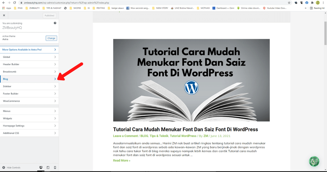The width and height of the screenshot is (327, 172).
Task: Open the ZMBEAUTY bookmarks folder
Action: click(x=32, y=8)
